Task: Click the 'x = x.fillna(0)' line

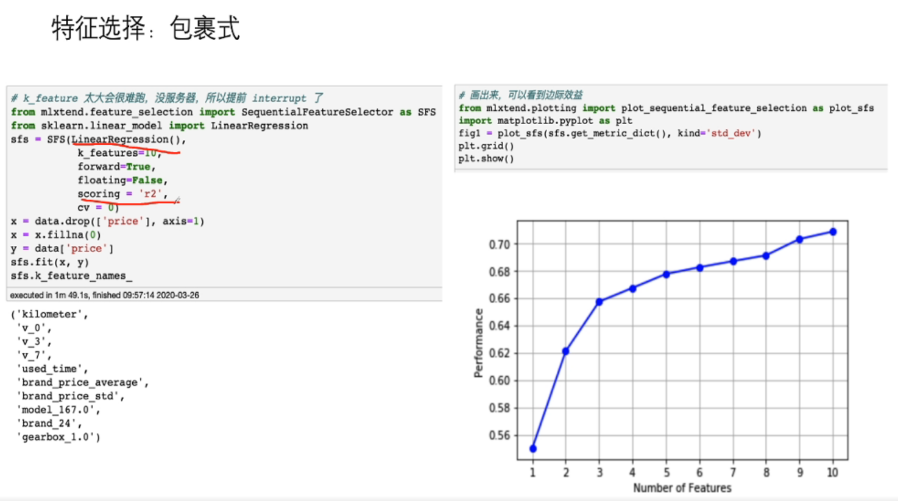Action: [x=56, y=234]
